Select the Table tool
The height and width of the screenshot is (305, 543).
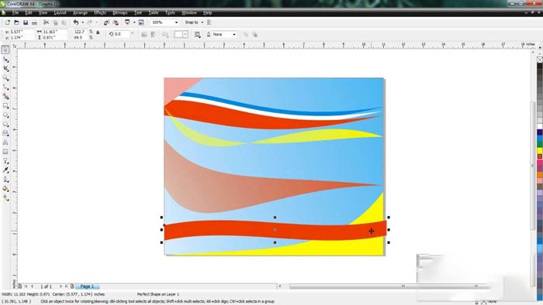(5, 152)
